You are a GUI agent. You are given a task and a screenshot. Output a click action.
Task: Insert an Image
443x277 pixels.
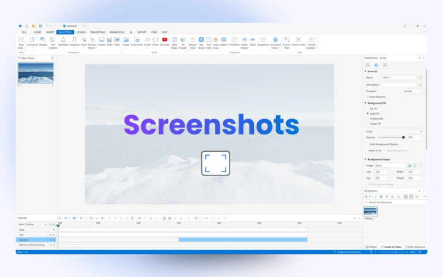(x=126, y=42)
